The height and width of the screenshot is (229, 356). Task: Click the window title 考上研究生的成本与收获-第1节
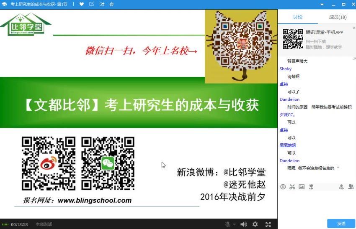tap(39, 4)
